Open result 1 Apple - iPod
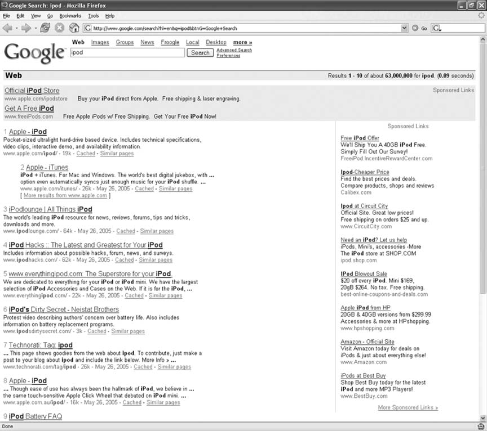Image resolution: width=487 pixels, height=431 pixels. pyautogui.click(x=28, y=132)
